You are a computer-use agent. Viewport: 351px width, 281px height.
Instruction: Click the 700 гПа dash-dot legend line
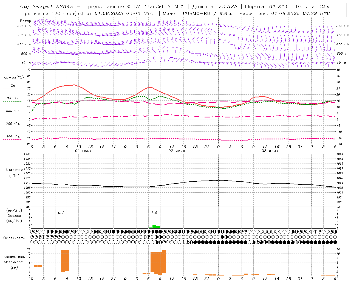point(13,127)
